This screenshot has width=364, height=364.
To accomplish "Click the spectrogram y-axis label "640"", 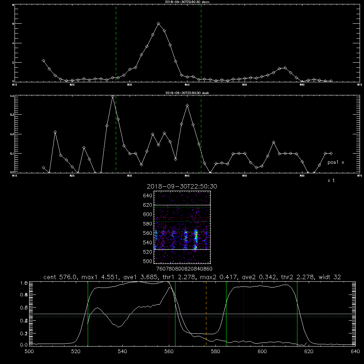I will (148, 195).
